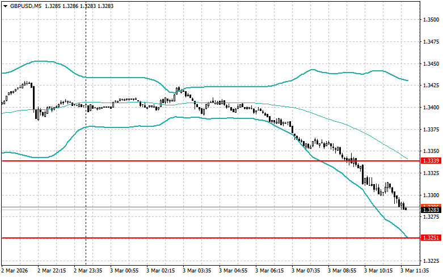Click the 1.3300 price axis value
Viewport: 443px width, 277px height.
pyautogui.click(x=431, y=195)
